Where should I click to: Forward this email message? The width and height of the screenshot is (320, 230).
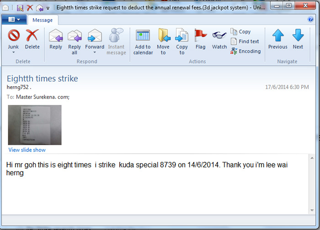pyautogui.click(x=95, y=36)
